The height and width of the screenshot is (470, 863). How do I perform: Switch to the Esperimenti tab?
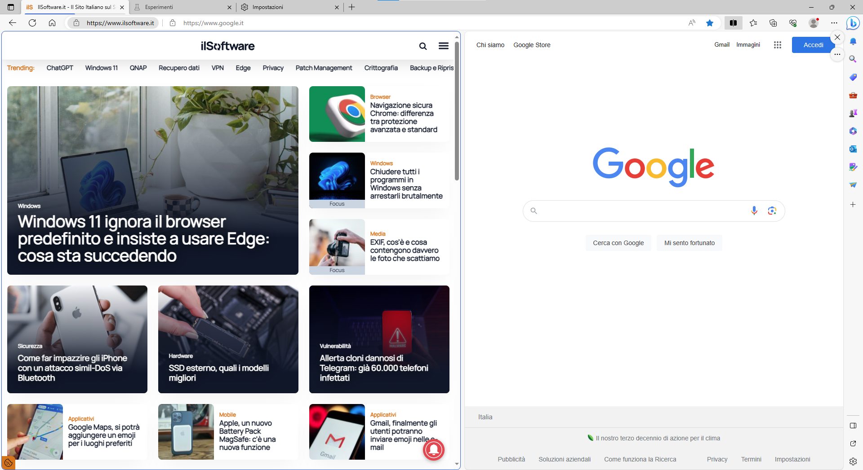(x=182, y=7)
